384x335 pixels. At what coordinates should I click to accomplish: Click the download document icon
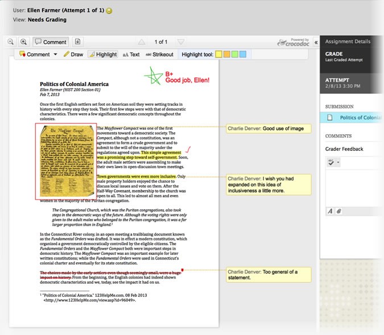tap(78, 42)
